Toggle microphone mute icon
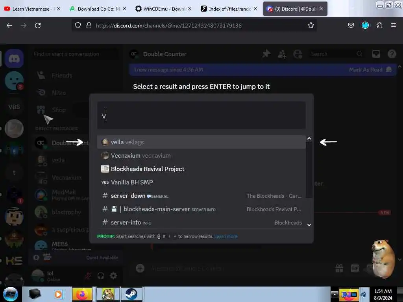The image size is (403, 302). click(88, 276)
